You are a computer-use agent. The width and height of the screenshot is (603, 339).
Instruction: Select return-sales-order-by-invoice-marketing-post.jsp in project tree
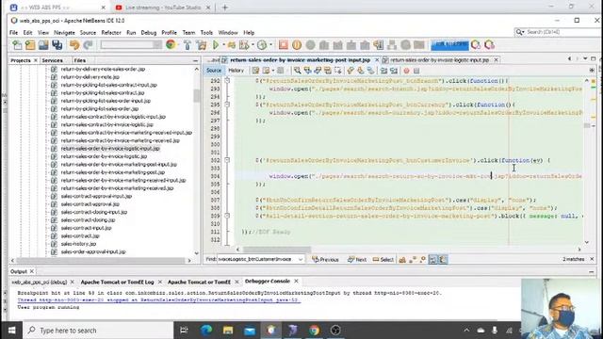pos(113,172)
